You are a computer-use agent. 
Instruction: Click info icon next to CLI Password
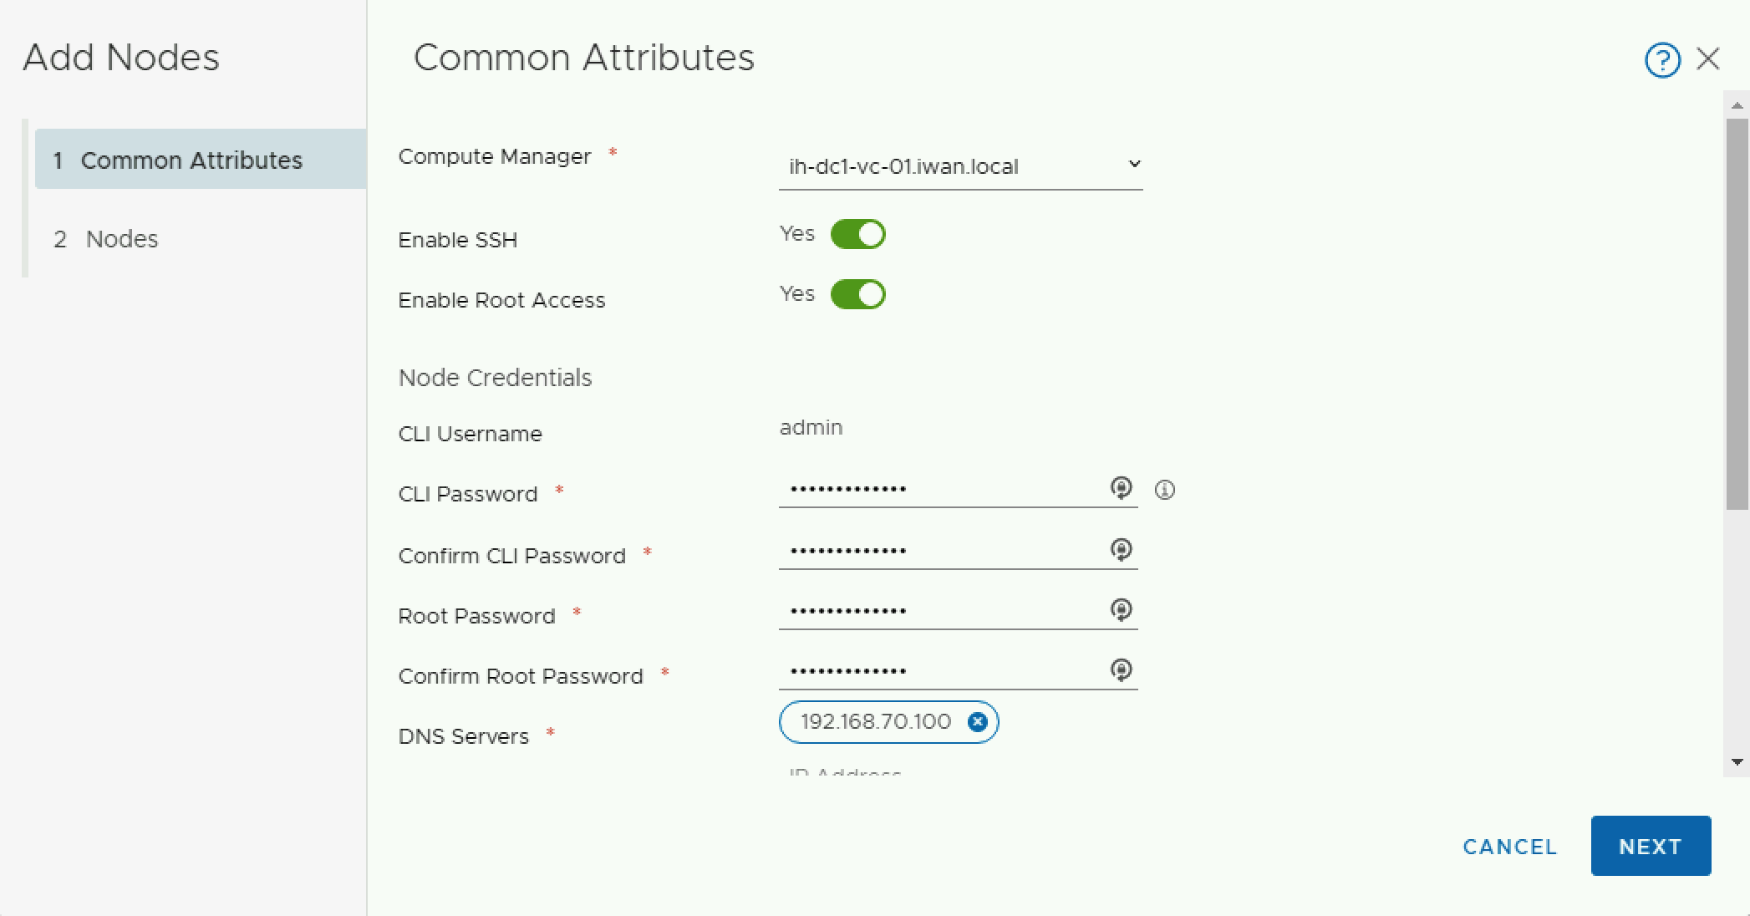pos(1164,490)
